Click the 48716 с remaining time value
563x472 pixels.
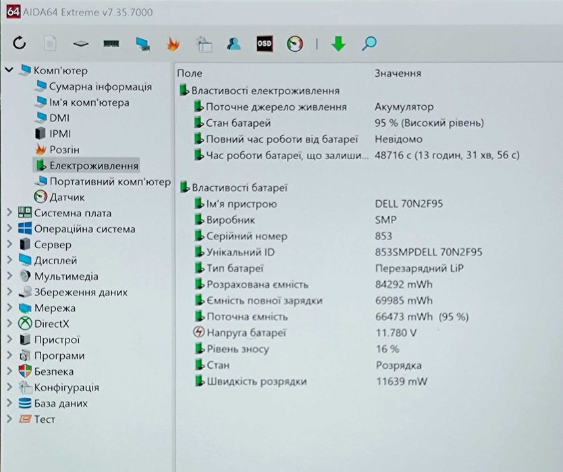tap(447, 155)
